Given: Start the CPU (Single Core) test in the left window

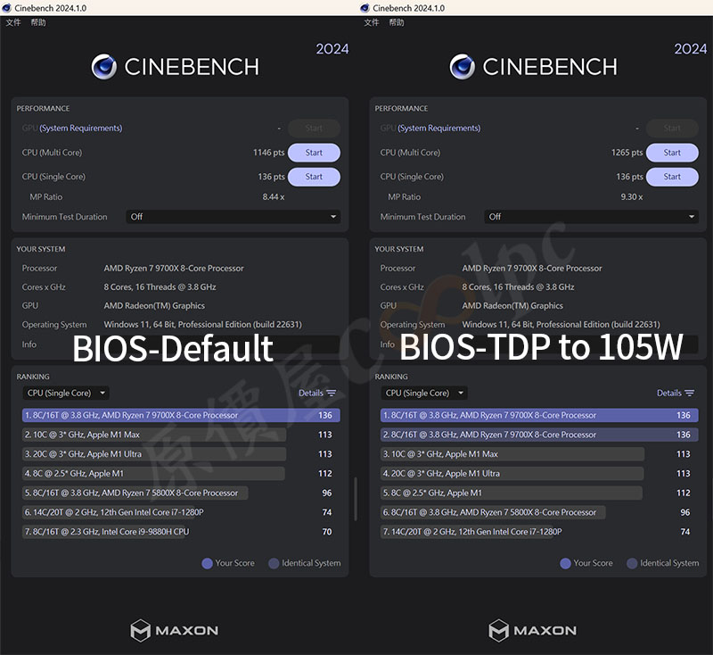Looking at the screenshot, I should pos(314,177).
